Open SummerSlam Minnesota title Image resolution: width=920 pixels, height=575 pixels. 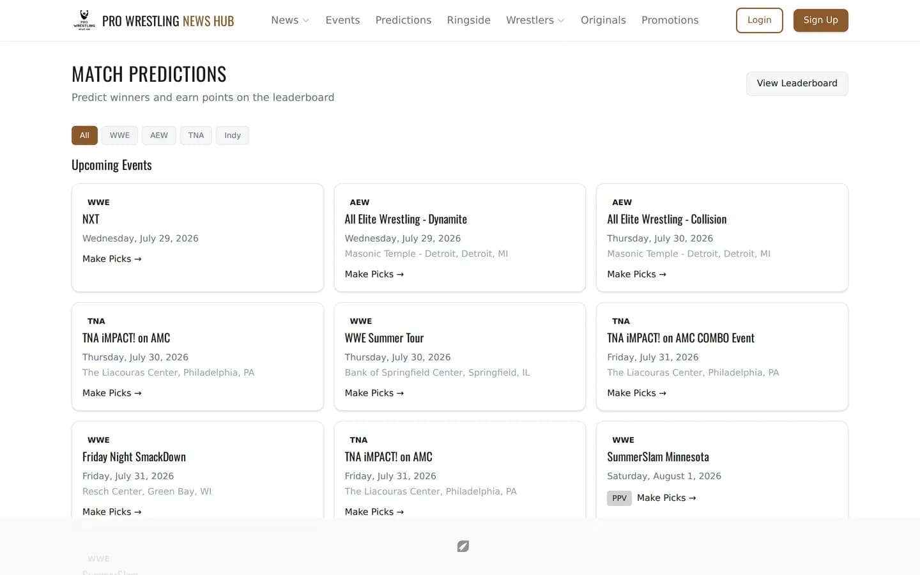point(658,457)
